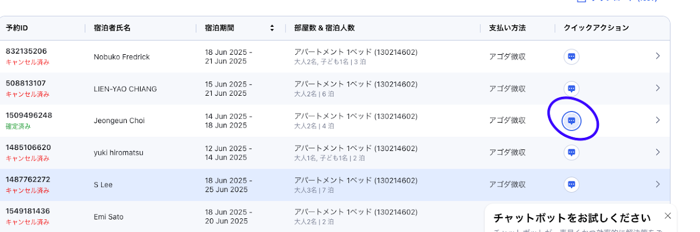Expand LIEN-YAO CHIANG booking row chevron
Image resolution: width=700 pixels, height=232 pixels.
tap(658, 88)
